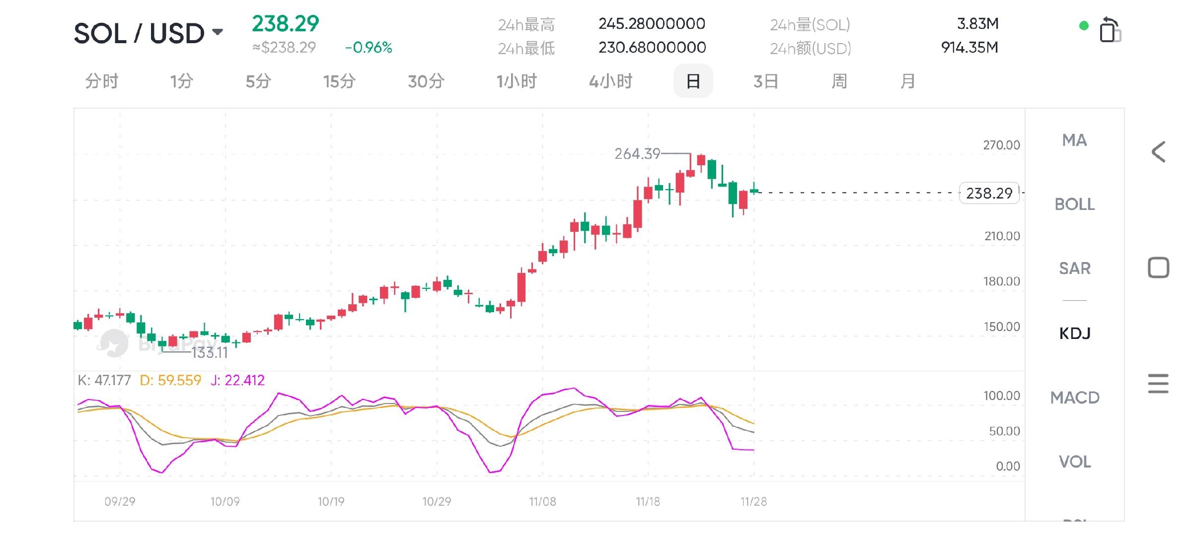1192x536 pixels.
Task: Open the SOL / USD pair dropdown
Action: 149,33
